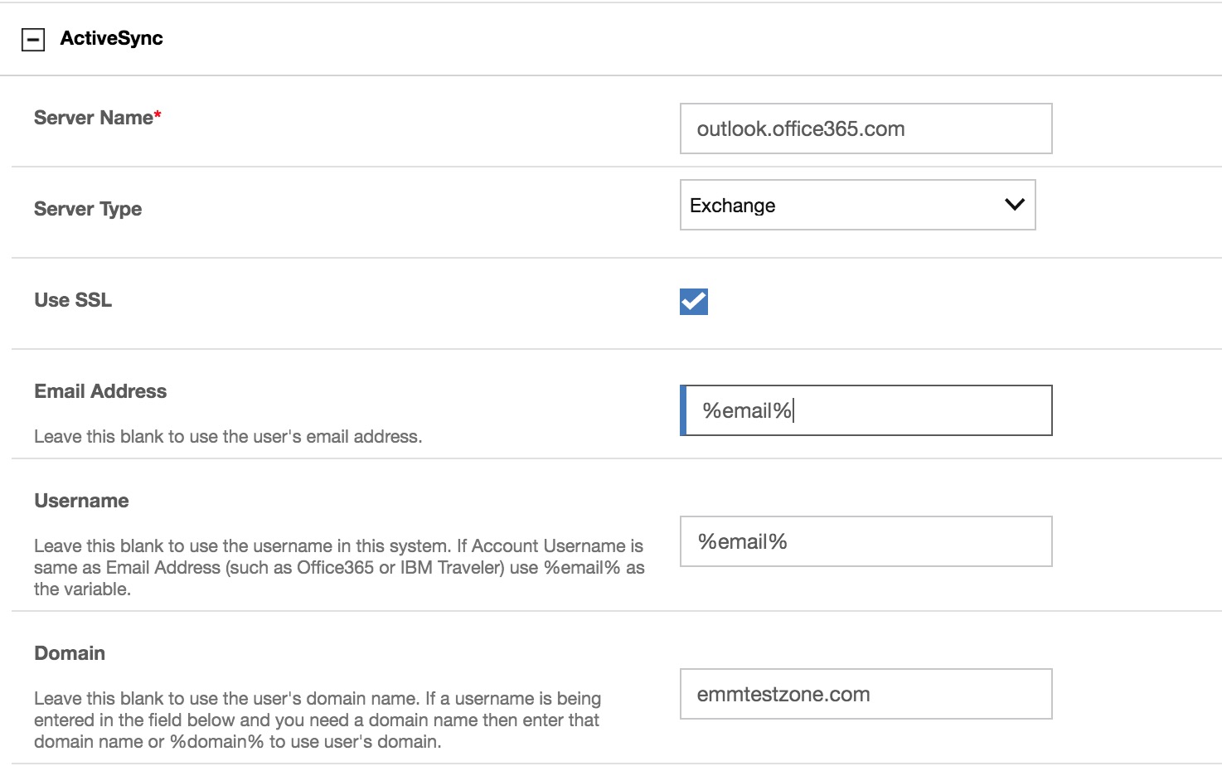Viewport: 1222px width, 766px height.
Task: Click the outlook.office365.com server text
Action: [x=801, y=128]
